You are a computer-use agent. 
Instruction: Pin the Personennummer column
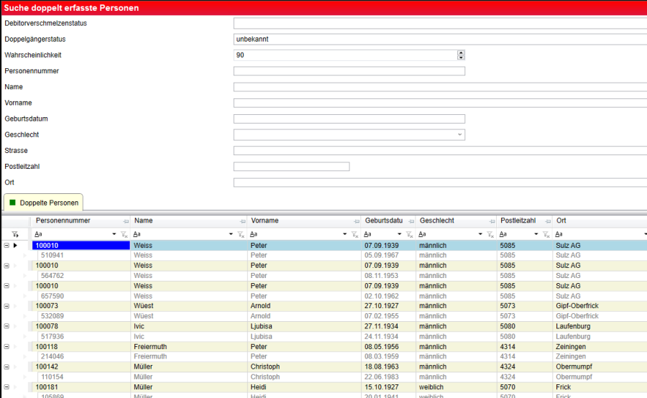coord(126,221)
